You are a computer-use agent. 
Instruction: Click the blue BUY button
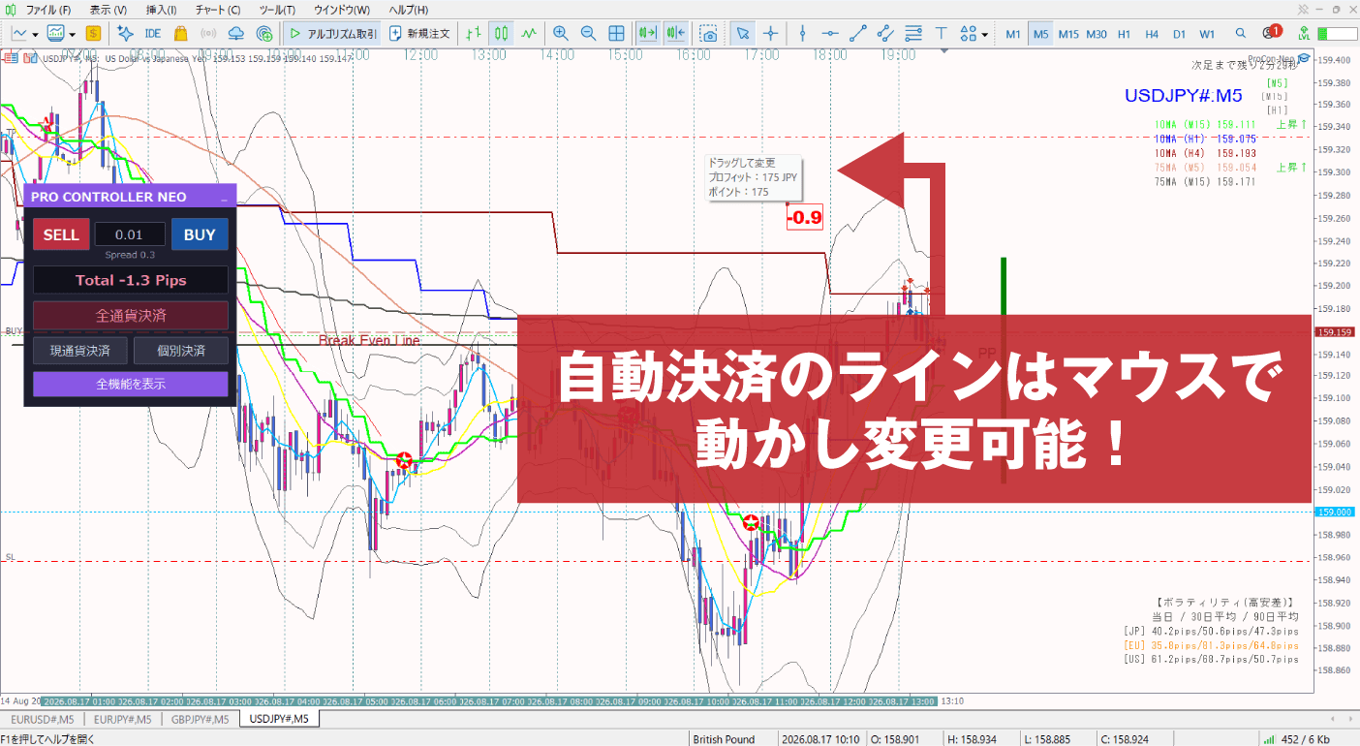[x=200, y=234]
